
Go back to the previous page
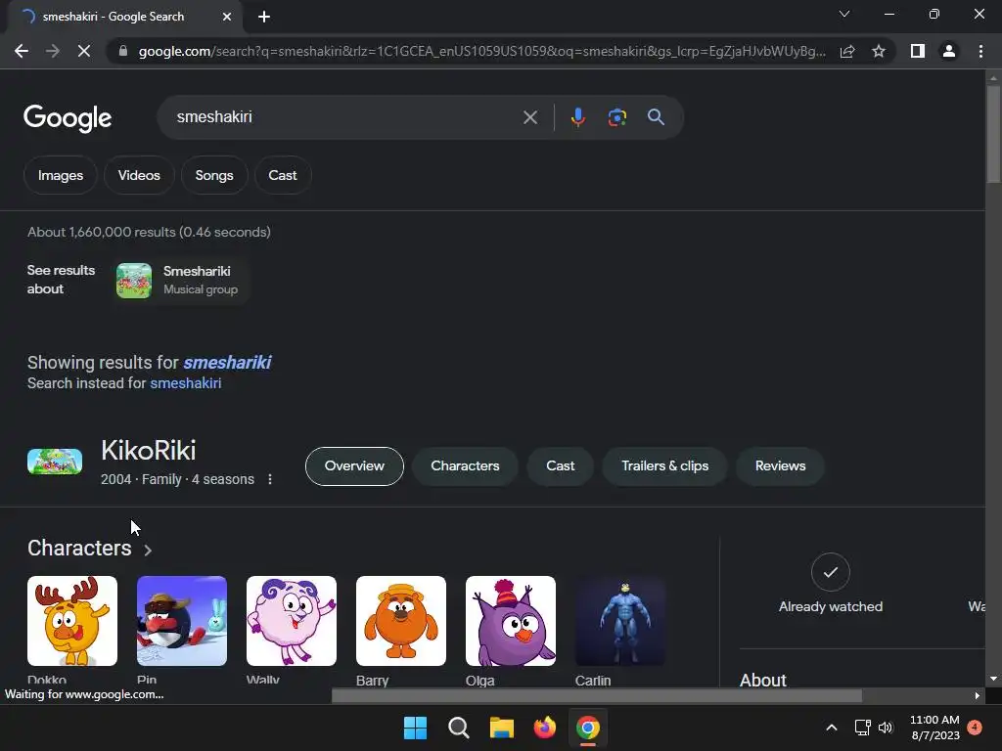pos(22,51)
